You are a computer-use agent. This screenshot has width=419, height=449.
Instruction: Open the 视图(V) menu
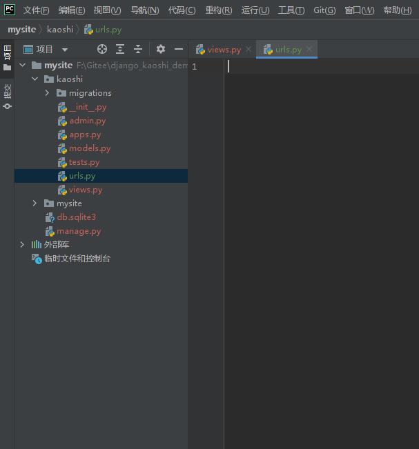pyautogui.click(x=107, y=10)
